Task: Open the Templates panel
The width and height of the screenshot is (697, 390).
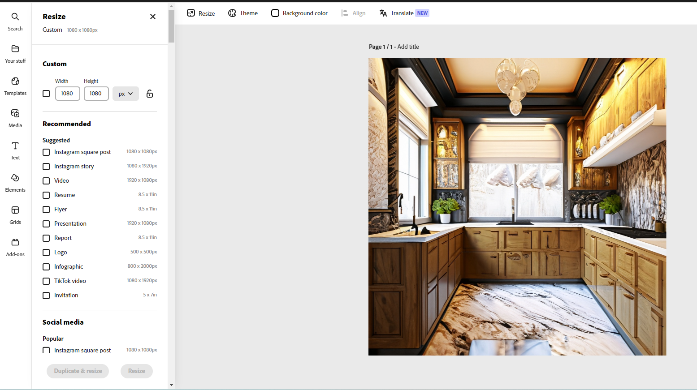Action: pyautogui.click(x=15, y=86)
